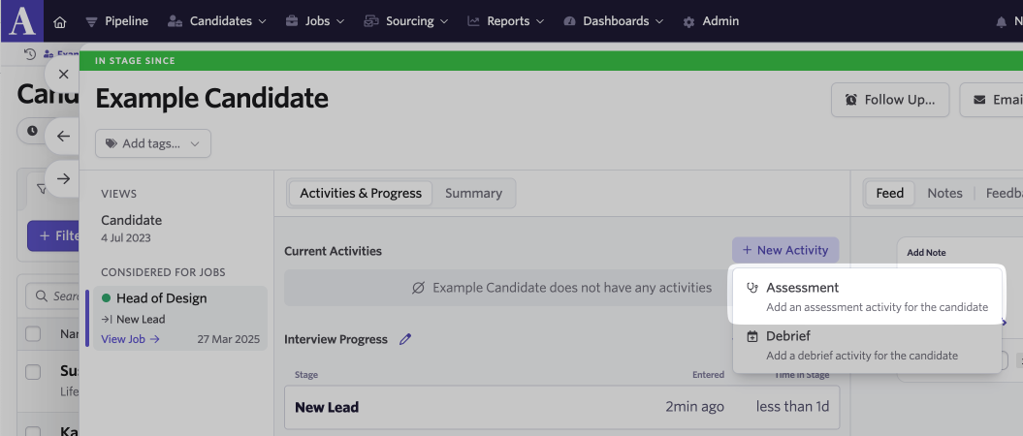Expand the Reports dropdown menu
The width and height of the screenshot is (1023, 436).
click(505, 21)
